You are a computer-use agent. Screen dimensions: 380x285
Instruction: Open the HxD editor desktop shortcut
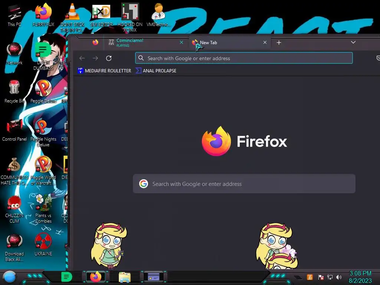coord(101,15)
